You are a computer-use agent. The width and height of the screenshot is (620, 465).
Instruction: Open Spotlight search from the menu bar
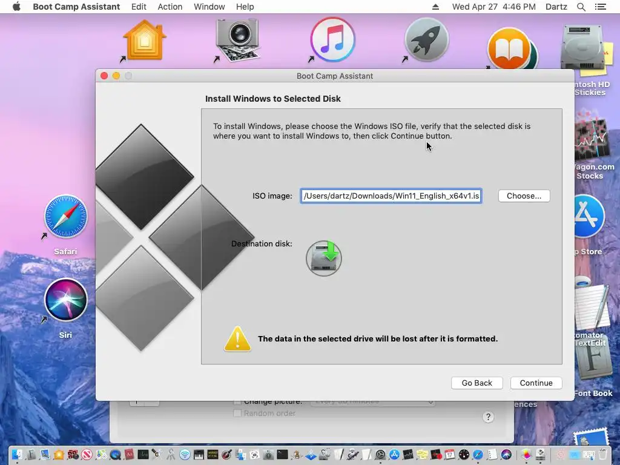point(581,7)
